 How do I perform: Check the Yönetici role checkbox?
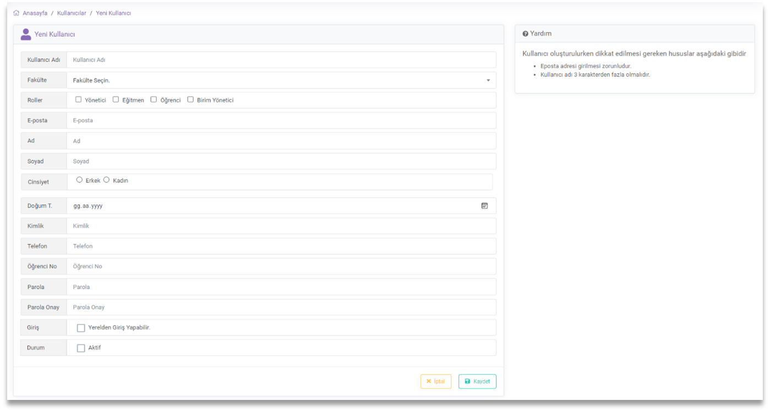[79, 100]
